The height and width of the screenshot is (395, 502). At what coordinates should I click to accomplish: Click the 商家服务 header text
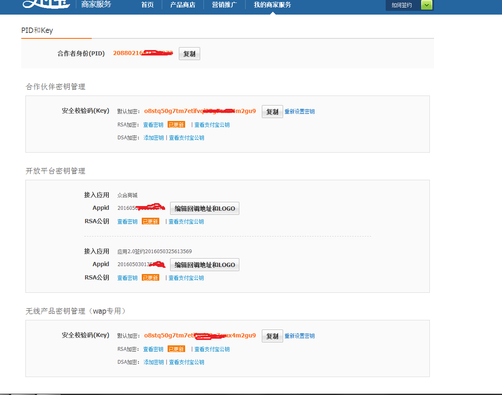point(97,5)
